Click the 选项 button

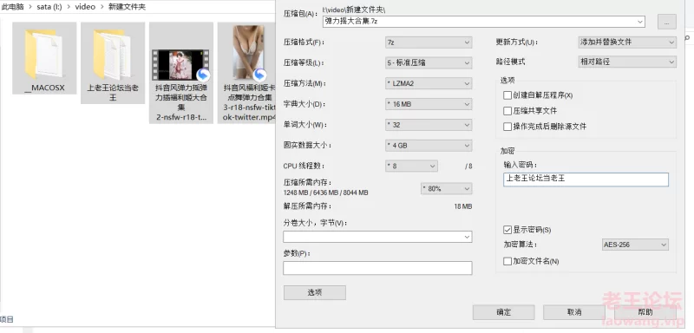(315, 292)
